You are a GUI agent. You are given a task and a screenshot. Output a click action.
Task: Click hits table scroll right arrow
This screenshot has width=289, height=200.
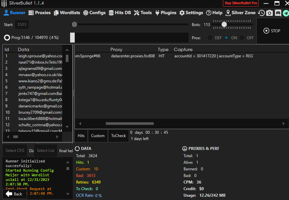[283, 124]
